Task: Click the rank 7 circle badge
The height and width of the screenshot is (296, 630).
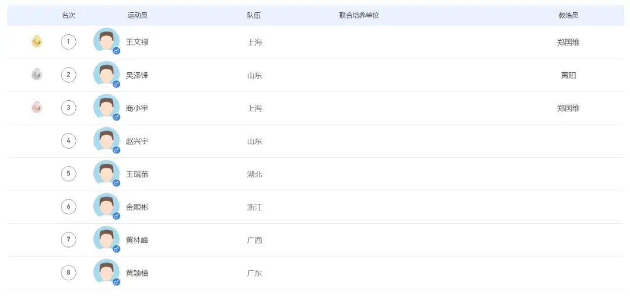Action: (69, 240)
